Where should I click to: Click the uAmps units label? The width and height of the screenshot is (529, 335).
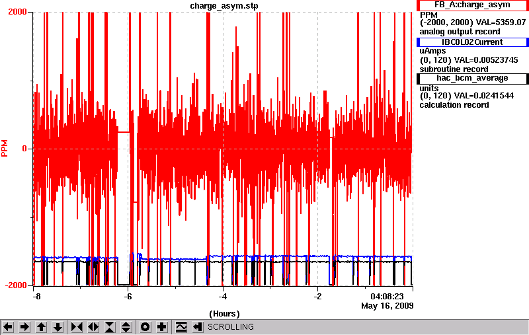coord(432,51)
